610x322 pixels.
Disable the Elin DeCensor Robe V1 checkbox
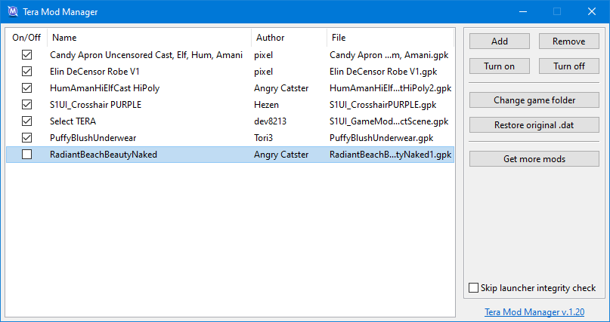click(x=27, y=72)
